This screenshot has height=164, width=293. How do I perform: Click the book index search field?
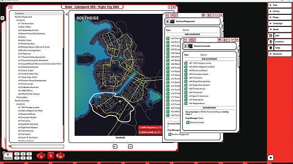[x=38, y=147]
